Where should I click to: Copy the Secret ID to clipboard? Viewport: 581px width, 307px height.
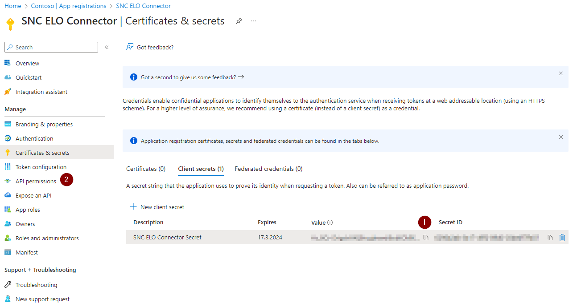[x=550, y=238]
